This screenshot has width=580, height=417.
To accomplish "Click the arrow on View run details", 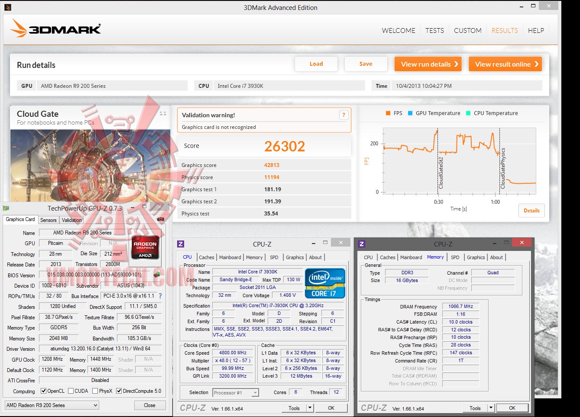I will (456, 64).
